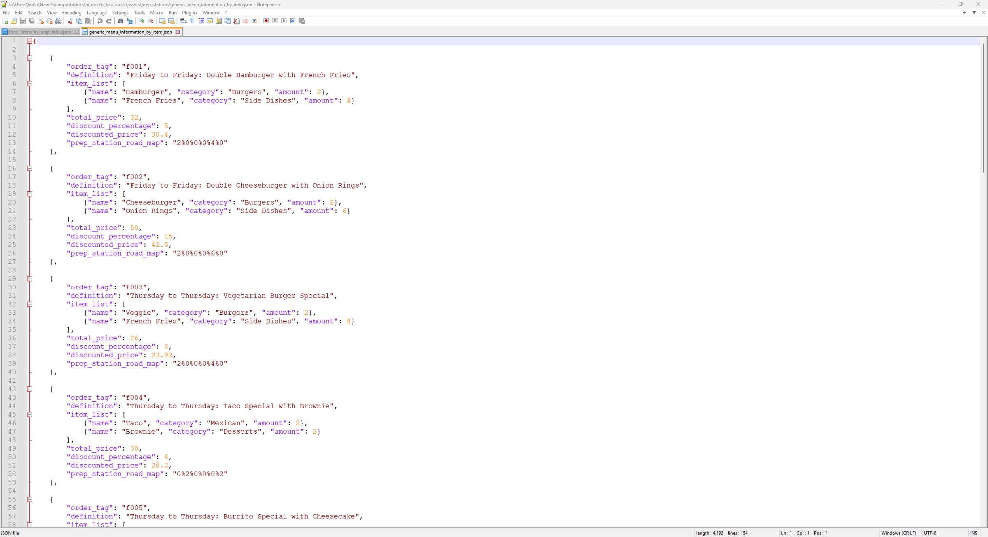988x537 pixels.
Task: Click Save Recorded Macro icon
Action: click(302, 21)
